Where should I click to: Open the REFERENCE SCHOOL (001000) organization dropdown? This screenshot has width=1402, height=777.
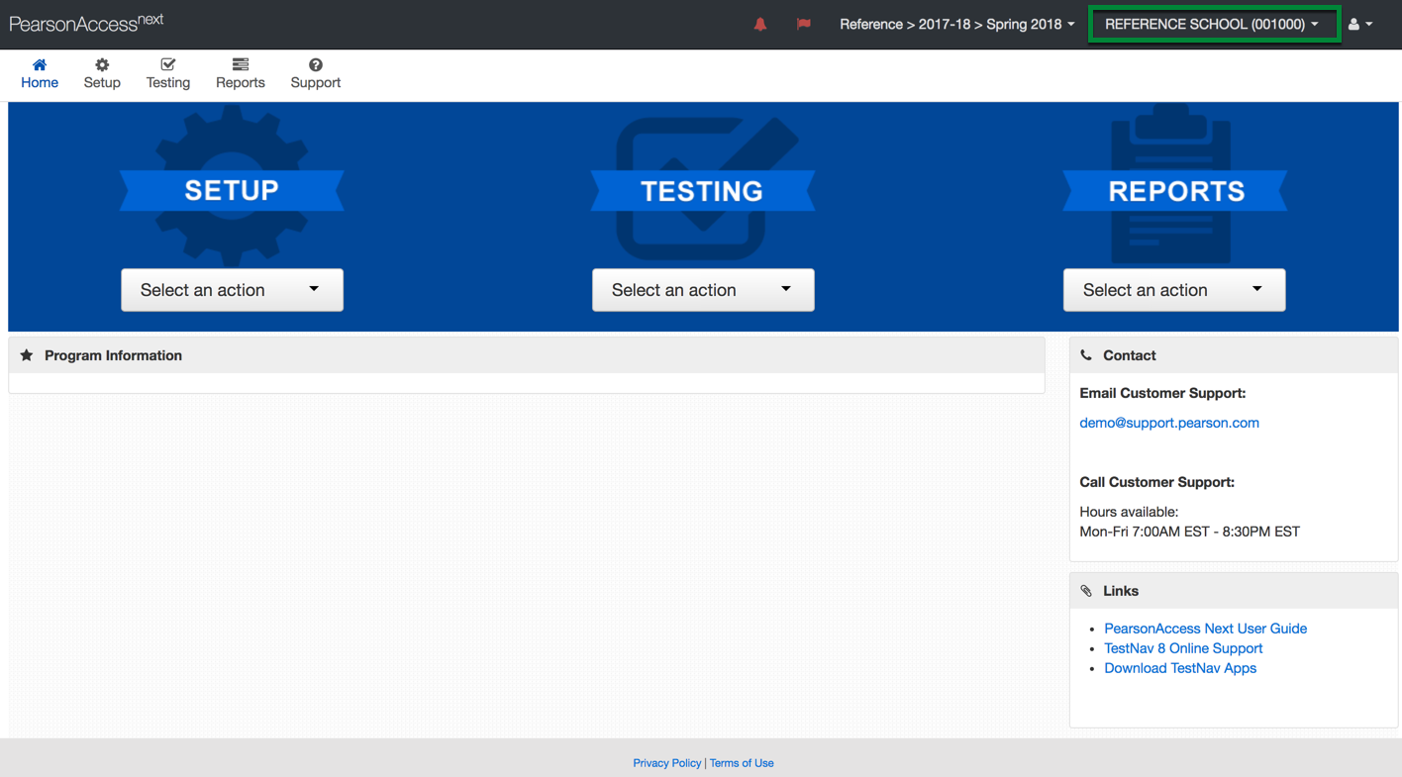(x=1212, y=24)
